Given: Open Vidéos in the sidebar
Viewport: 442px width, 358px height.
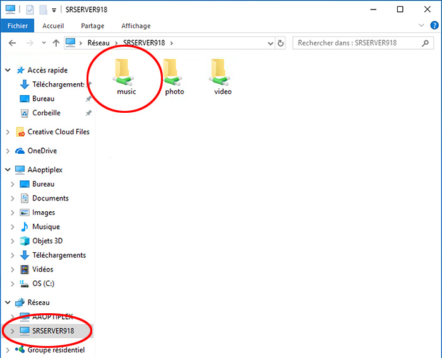Looking at the screenshot, I should [x=42, y=269].
